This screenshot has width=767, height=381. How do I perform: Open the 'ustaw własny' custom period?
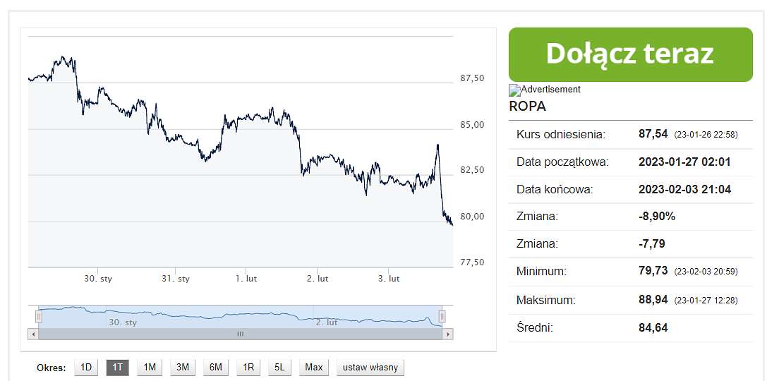[x=370, y=367]
